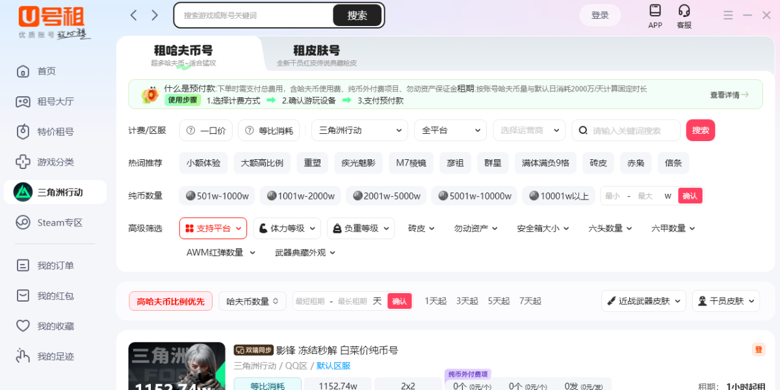Open the APP download icon
The height and width of the screenshot is (390, 780).
coord(655,16)
